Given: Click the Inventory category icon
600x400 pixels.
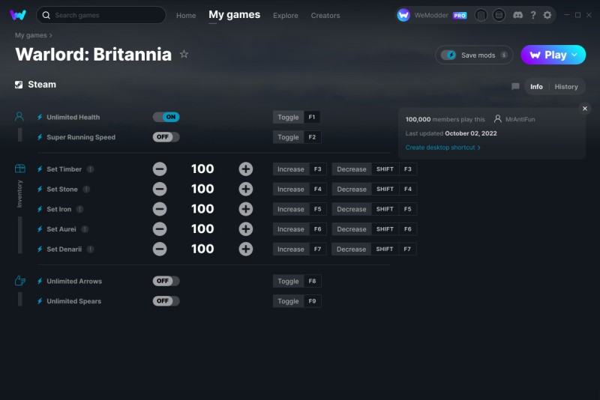Looking at the screenshot, I should [20, 169].
